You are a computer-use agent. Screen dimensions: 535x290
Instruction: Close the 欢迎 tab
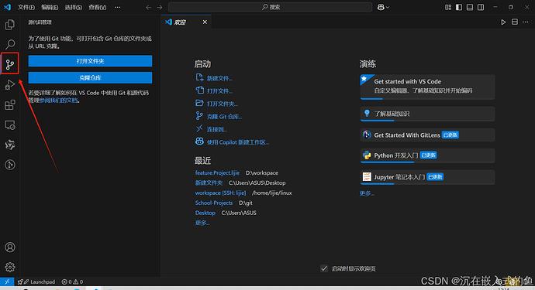[205, 22]
